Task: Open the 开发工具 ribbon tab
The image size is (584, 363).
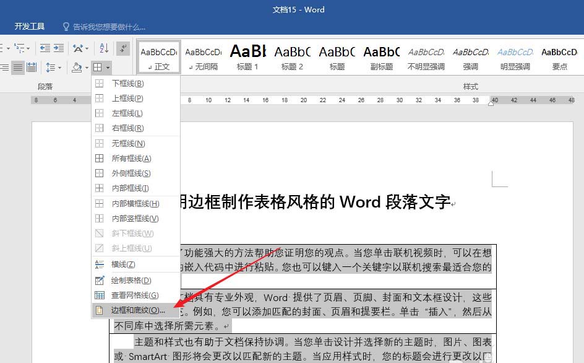Action: (x=30, y=27)
